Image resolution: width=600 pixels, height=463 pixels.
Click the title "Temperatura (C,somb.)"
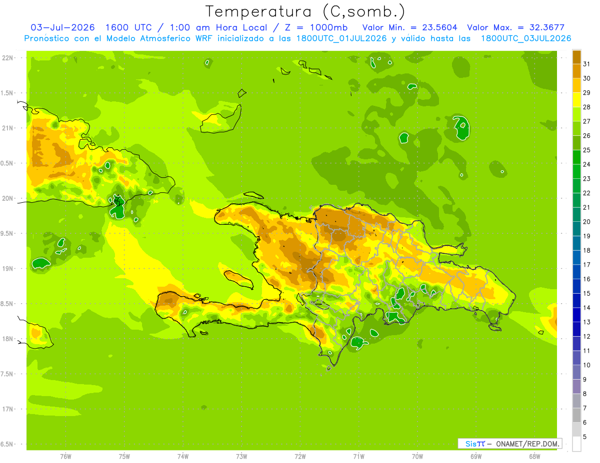(x=305, y=11)
